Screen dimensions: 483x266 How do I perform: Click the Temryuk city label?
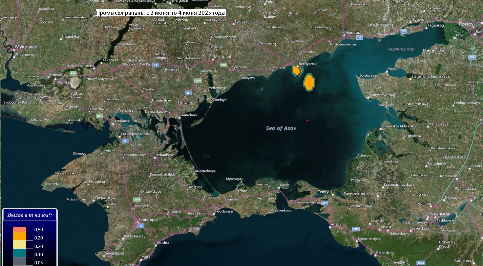pyautogui.click(x=325, y=192)
